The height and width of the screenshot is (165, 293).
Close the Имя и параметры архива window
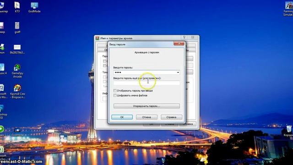[193, 38]
